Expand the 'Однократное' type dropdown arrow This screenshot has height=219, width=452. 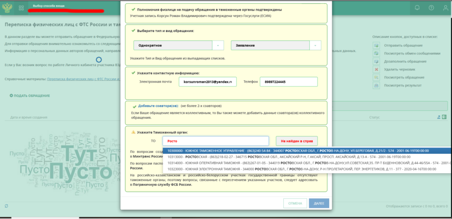point(218,45)
